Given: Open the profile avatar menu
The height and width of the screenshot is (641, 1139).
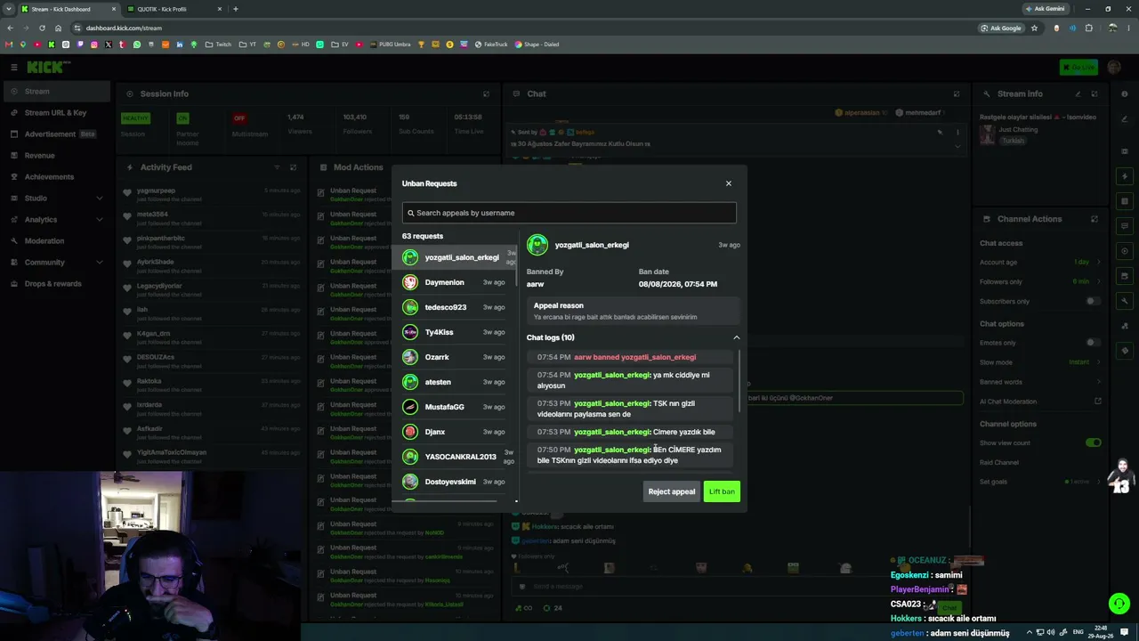Looking at the screenshot, I should click(1114, 68).
